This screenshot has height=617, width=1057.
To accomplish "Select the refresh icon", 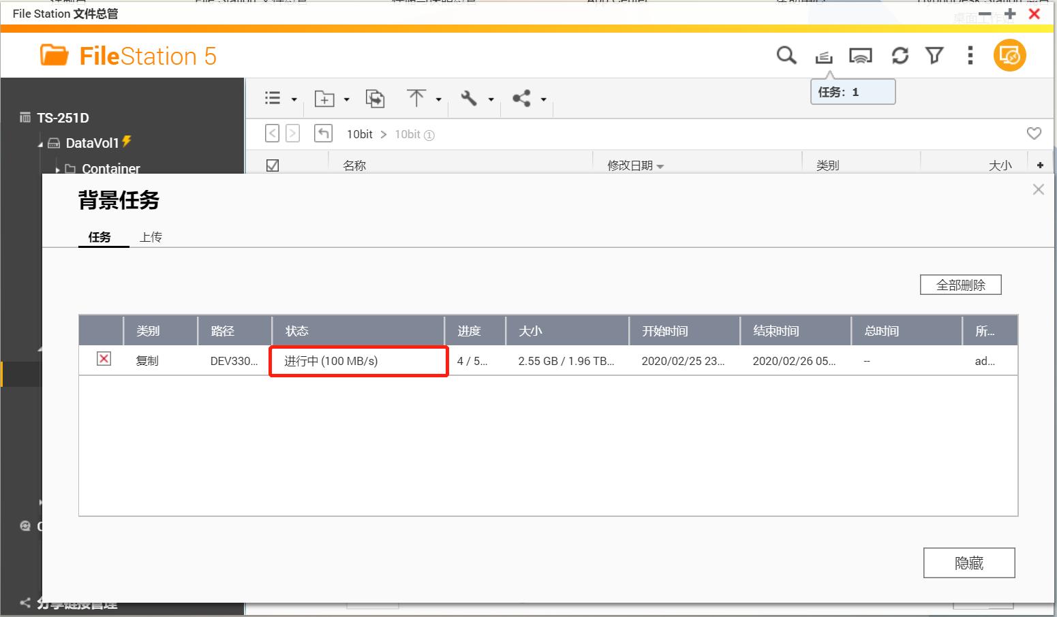I will pyautogui.click(x=900, y=56).
